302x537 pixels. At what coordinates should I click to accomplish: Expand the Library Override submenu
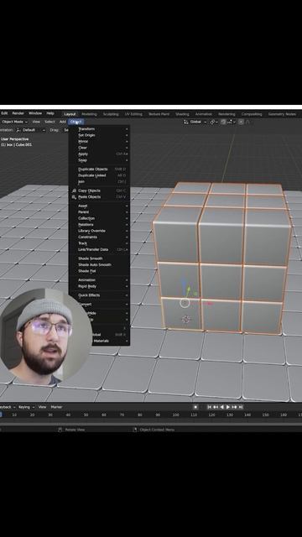tap(99, 231)
